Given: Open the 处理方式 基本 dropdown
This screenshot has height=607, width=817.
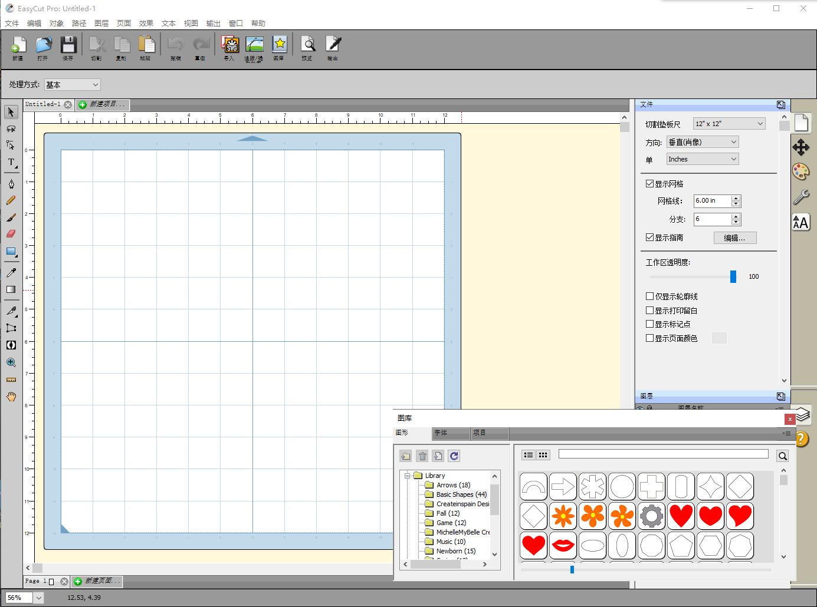Looking at the screenshot, I should (x=72, y=85).
